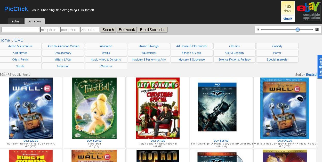
Task: Click the digg it link
Action: coord(288,19)
